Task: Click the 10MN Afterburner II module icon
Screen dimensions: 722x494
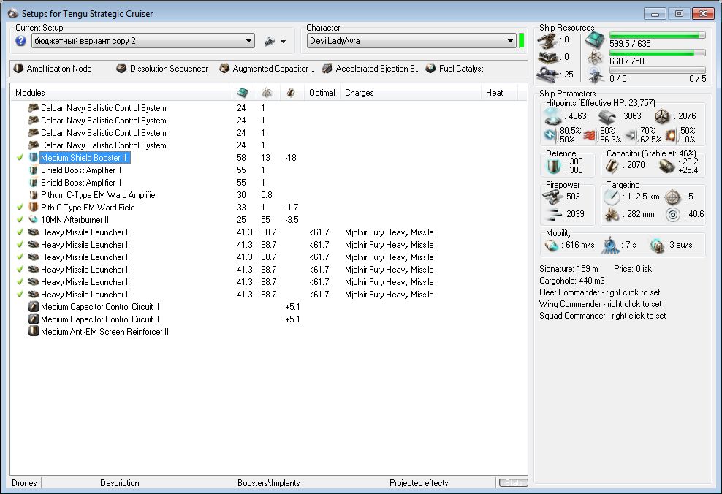Action: 34,220
